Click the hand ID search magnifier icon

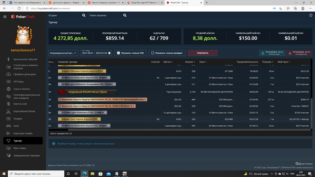pos(84,15)
